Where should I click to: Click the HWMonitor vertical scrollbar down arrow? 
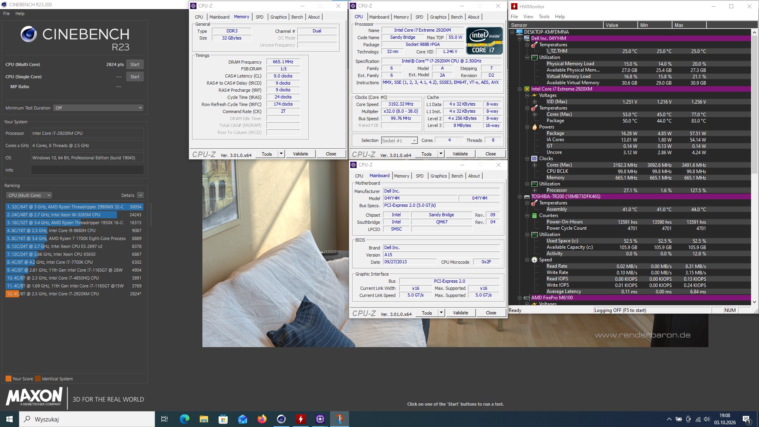(754, 302)
